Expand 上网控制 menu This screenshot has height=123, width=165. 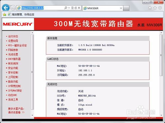click(x=13, y=77)
